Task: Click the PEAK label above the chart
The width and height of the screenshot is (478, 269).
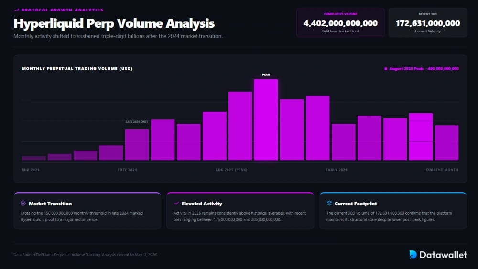Action: 266,75
